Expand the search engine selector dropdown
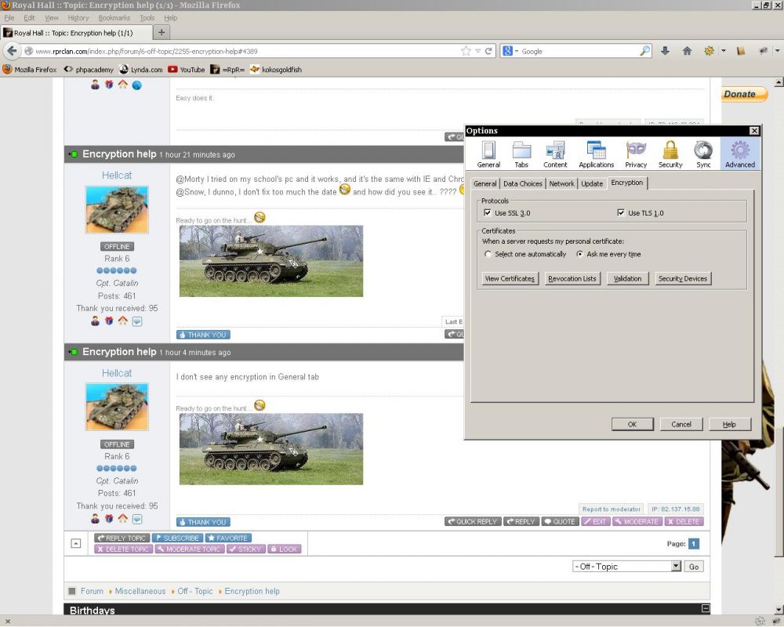 tap(510, 51)
